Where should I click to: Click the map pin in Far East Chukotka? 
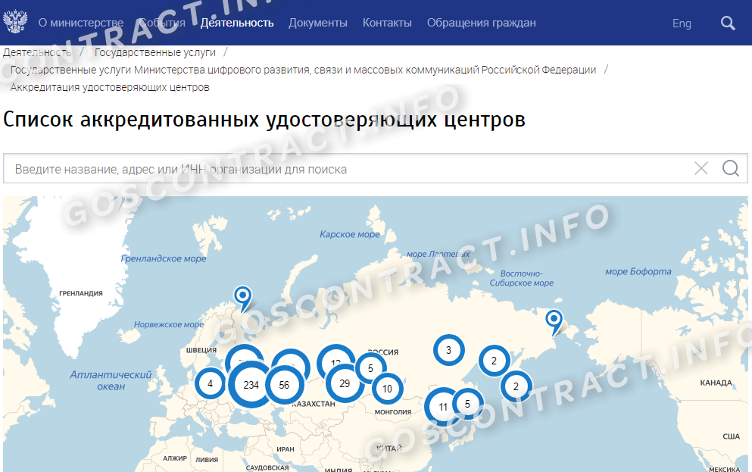tap(554, 320)
